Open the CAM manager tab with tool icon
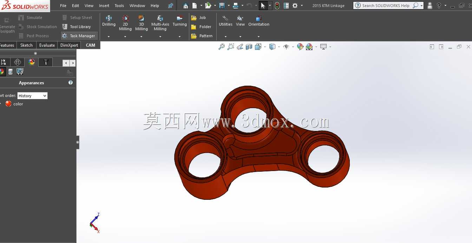 pyautogui.click(x=46, y=62)
